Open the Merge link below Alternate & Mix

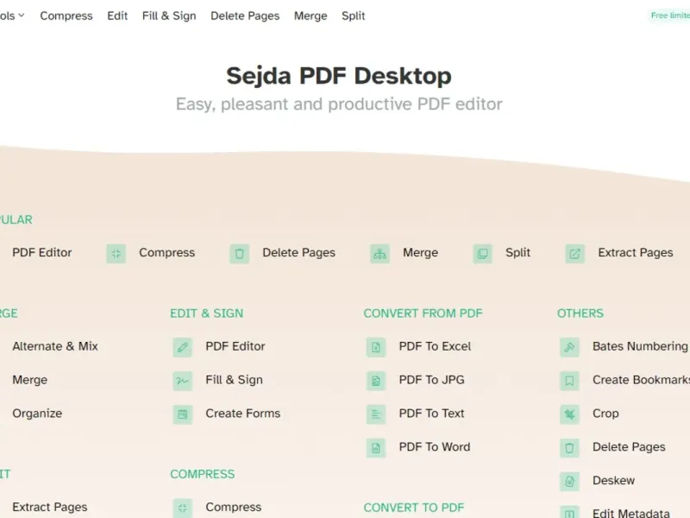click(29, 380)
